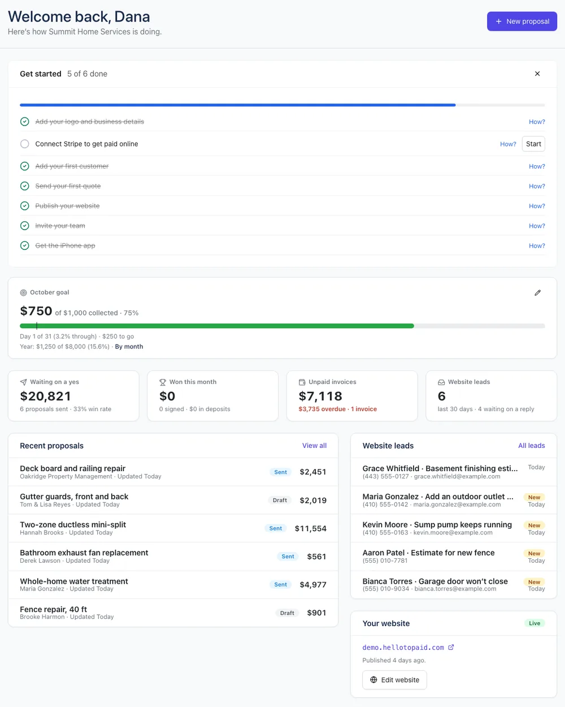Screen dimensions: 565x707
Task: Open Bathroom exhaust fan replacement proposal
Action: point(173,557)
